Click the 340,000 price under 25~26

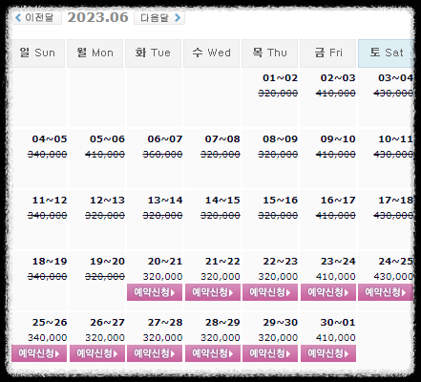click(48, 337)
